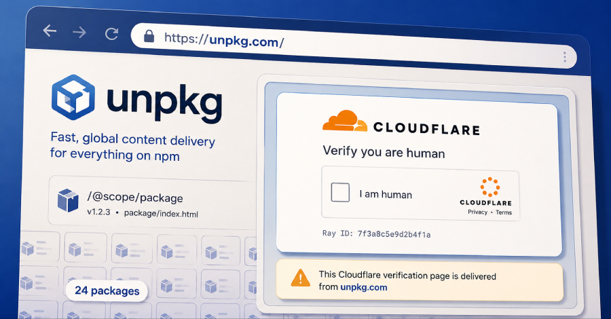Check the 'I am human' checkbox
The height and width of the screenshot is (319, 611).
(340, 192)
